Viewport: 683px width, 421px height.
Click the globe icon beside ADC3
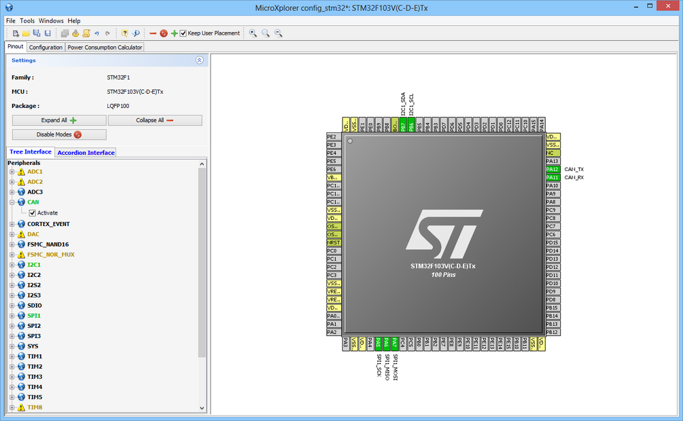(21, 192)
